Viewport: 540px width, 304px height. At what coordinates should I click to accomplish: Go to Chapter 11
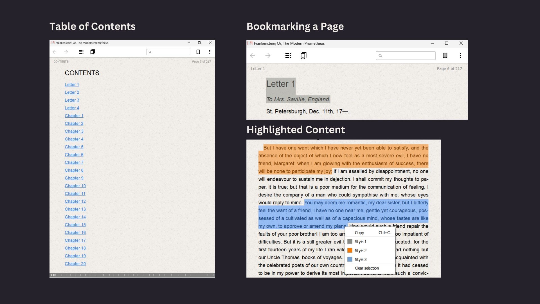[75, 194]
